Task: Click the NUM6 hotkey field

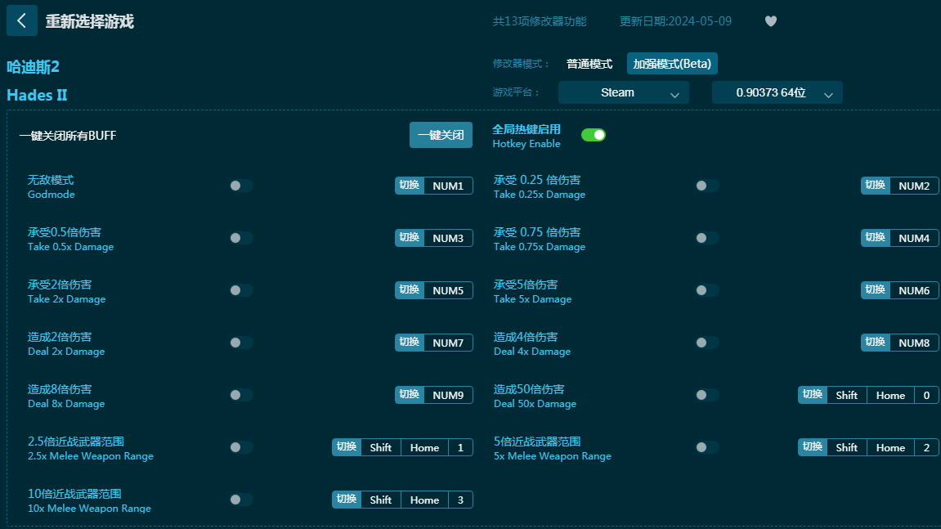Action: [914, 290]
